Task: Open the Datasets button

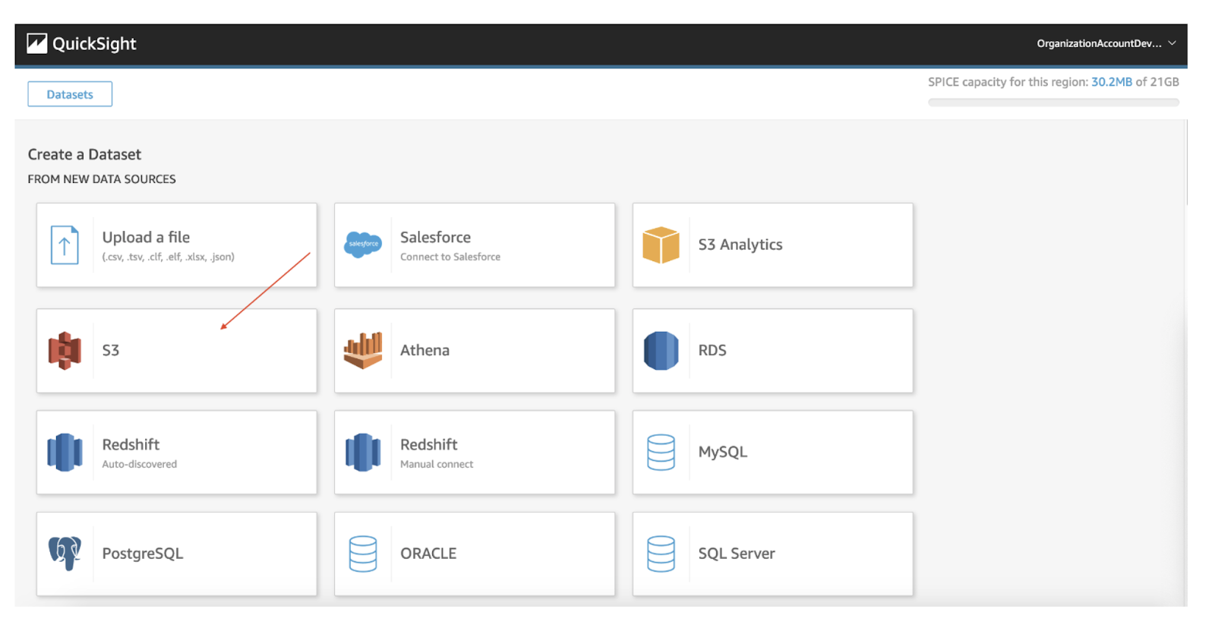Action: pyautogui.click(x=70, y=94)
